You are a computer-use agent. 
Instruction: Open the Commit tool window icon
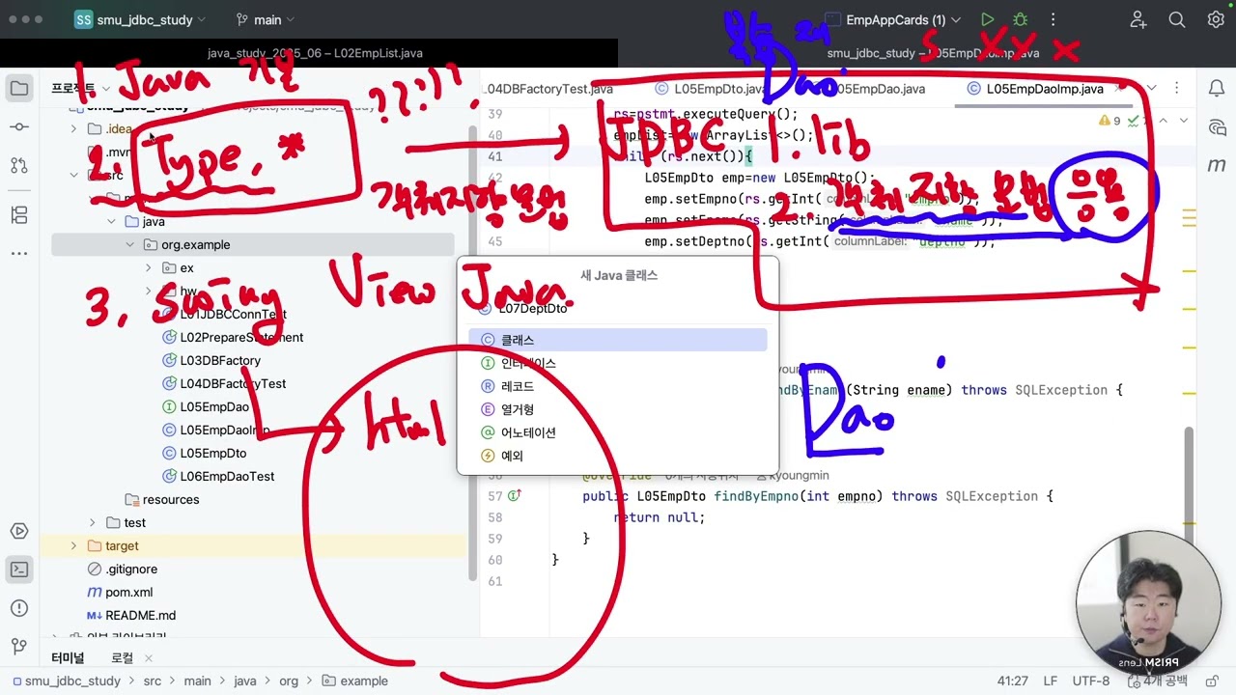point(19,127)
